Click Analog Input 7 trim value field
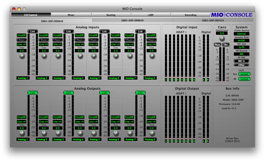 point(129,51)
